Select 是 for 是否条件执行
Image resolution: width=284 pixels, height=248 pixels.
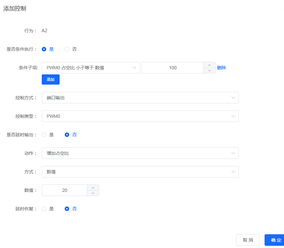click(x=44, y=49)
